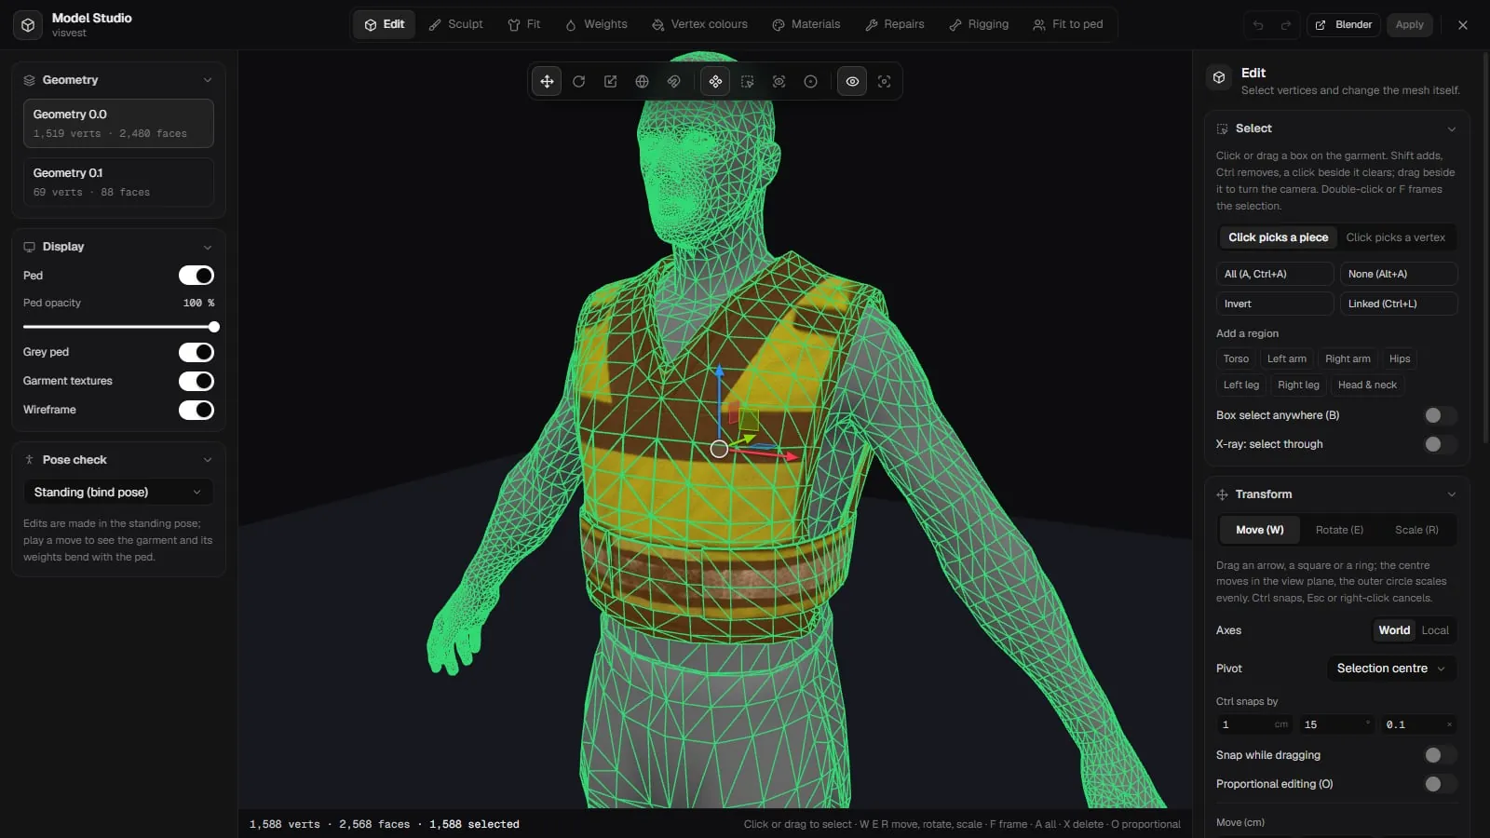Select the Geometry 0.1 item
The width and height of the screenshot is (1490, 838).
point(118,182)
